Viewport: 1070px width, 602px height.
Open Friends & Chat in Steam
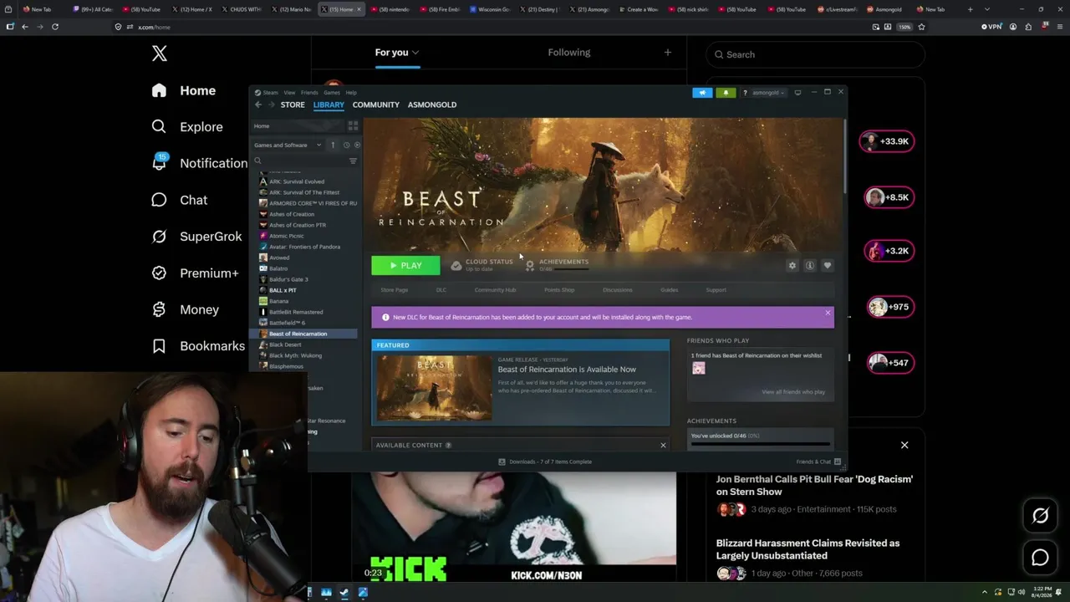click(x=818, y=462)
